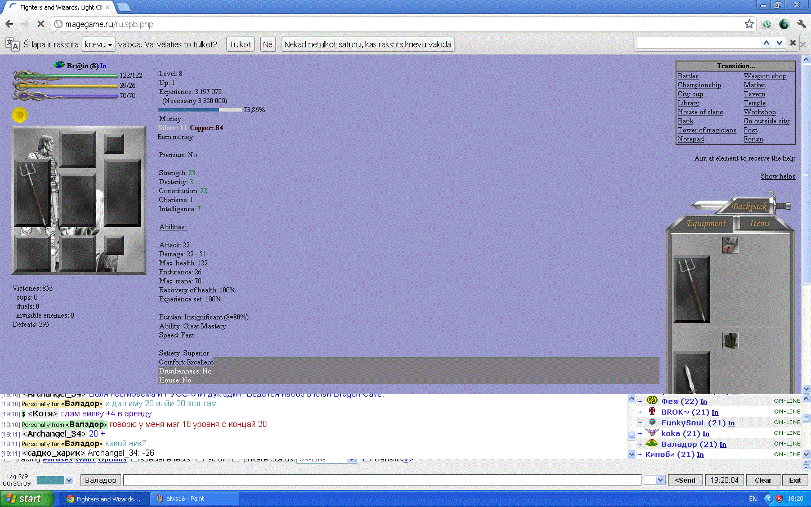Click the experience progress bar 73,86%
Viewport: 811px width, 507px height.
pos(200,110)
